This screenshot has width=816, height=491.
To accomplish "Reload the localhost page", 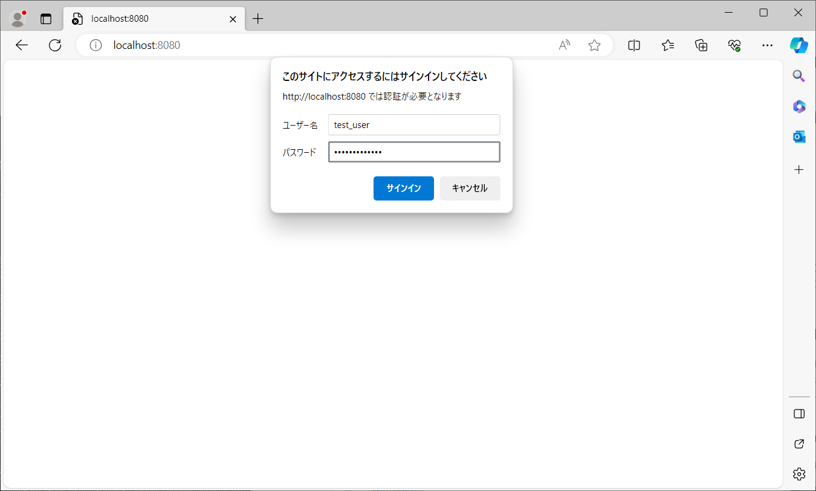I will tap(55, 45).
